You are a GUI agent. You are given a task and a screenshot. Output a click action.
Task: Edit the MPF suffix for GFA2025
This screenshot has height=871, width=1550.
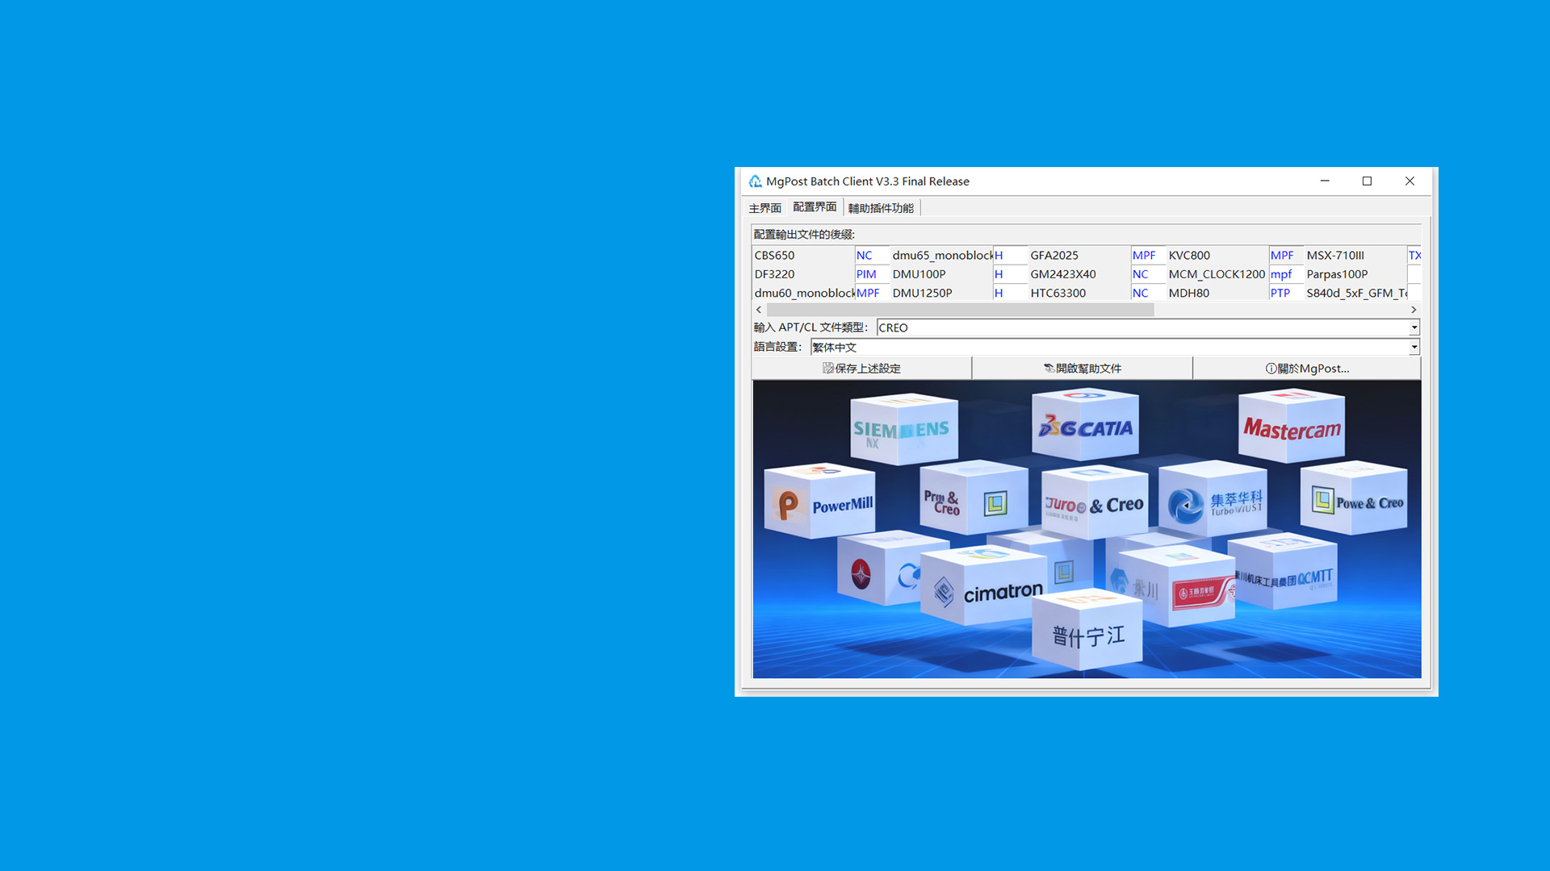(x=1148, y=255)
